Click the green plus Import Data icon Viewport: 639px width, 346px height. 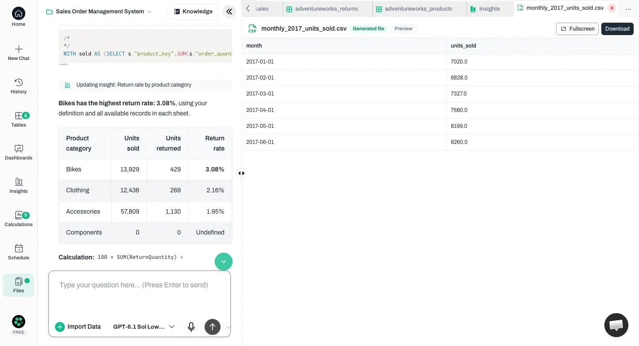coord(60,327)
